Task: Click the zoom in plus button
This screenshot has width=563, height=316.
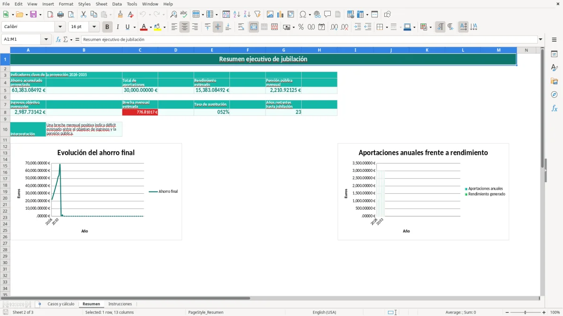Action: click(x=544, y=312)
